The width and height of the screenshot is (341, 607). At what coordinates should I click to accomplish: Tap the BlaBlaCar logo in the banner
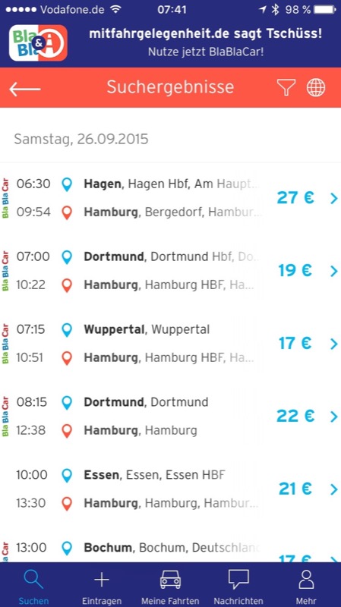click(38, 43)
